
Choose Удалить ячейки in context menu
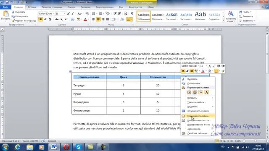pyautogui.click(x=198, y=102)
